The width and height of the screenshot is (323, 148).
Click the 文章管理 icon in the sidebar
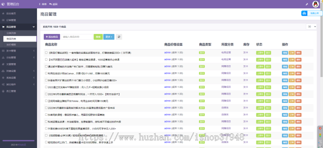(3, 65)
